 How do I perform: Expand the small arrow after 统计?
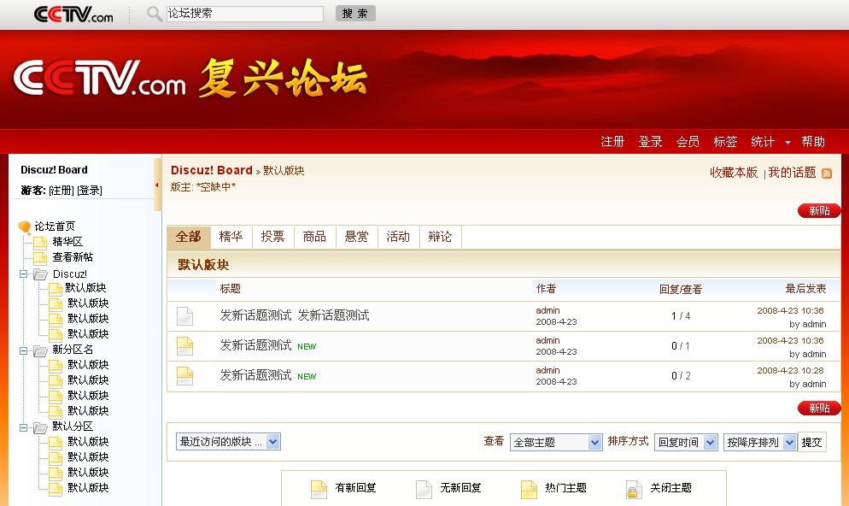(788, 143)
